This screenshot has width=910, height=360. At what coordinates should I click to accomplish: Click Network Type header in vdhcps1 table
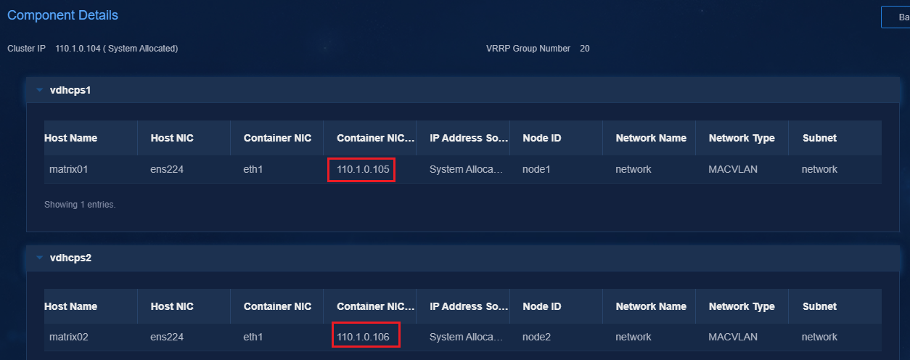742,138
